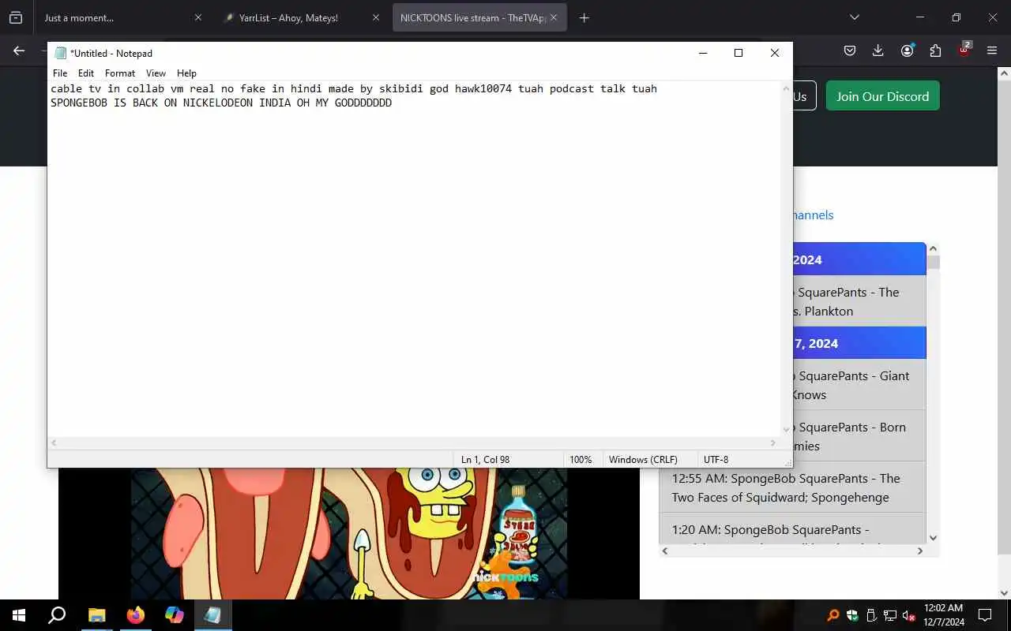1011x631 pixels.
Task: Click the browser page scroll up arrow
Action: pos(1004,73)
